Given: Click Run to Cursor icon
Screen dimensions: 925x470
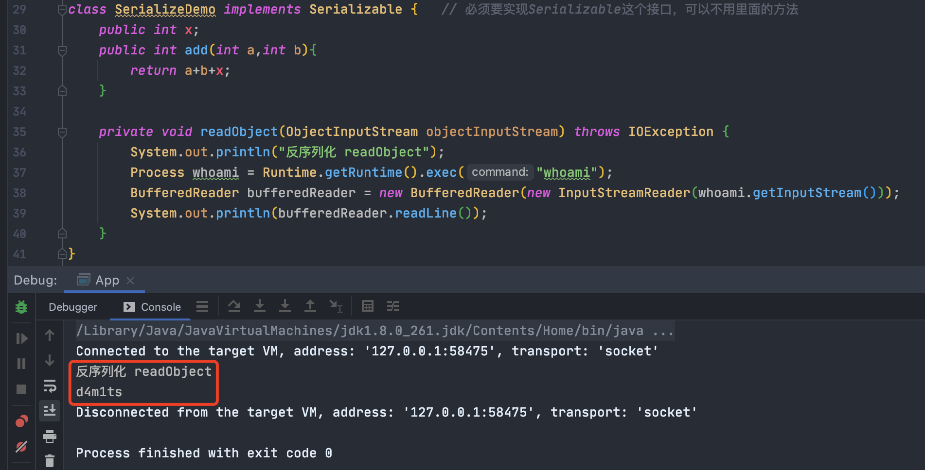Looking at the screenshot, I should (336, 306).
